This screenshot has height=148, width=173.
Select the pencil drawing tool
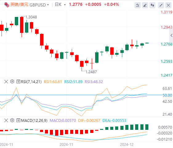[145, 5]
